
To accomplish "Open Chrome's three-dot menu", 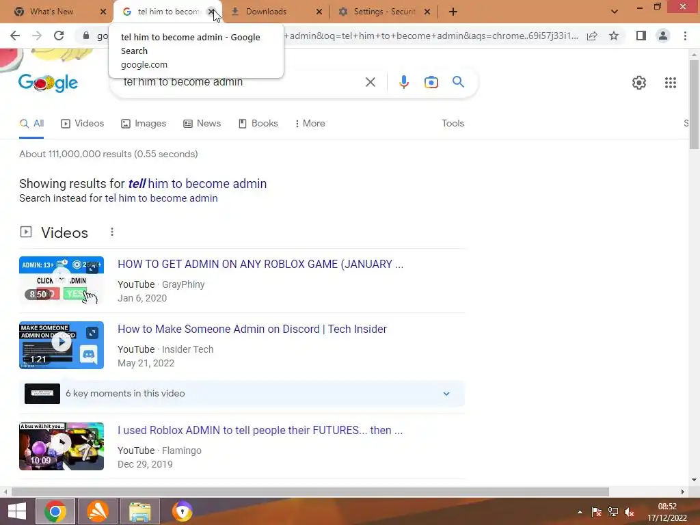I will (685, 36).
